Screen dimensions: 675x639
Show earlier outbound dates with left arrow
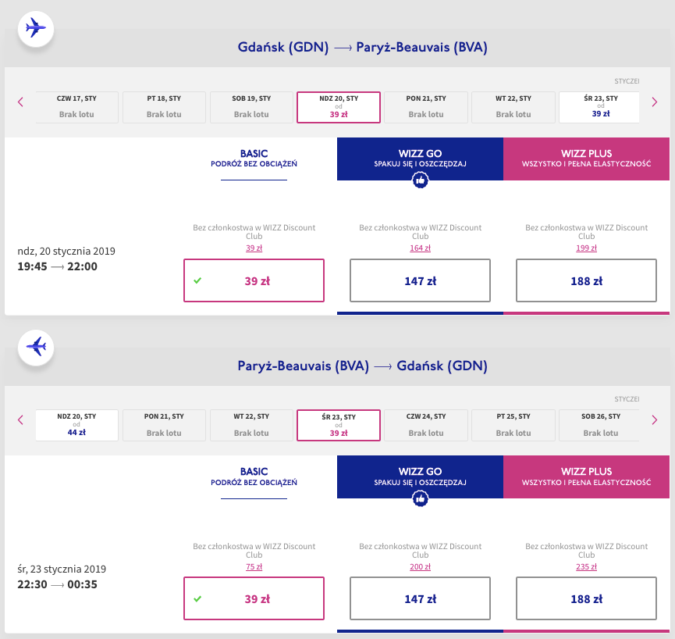pos(20,102)
